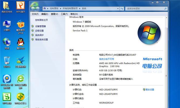The width and height of the screenshot is (180, 108).
Task: Click 系统分级不可用 rating link
Action: (x=107, y=59)
